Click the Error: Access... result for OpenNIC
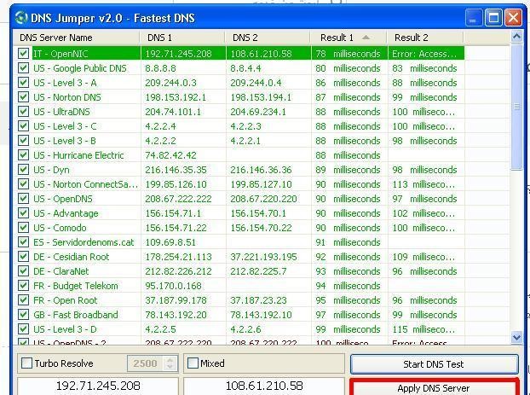Image resolution: width=530 pixels, height=395 pixels. (x=424, y=54)
